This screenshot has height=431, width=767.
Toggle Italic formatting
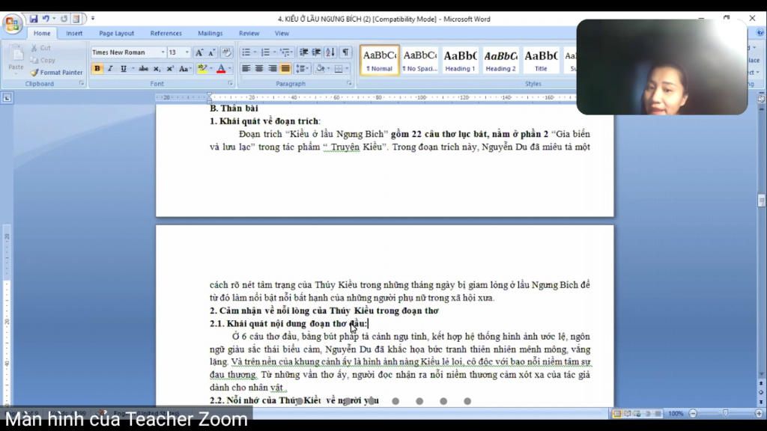point(110,68)
